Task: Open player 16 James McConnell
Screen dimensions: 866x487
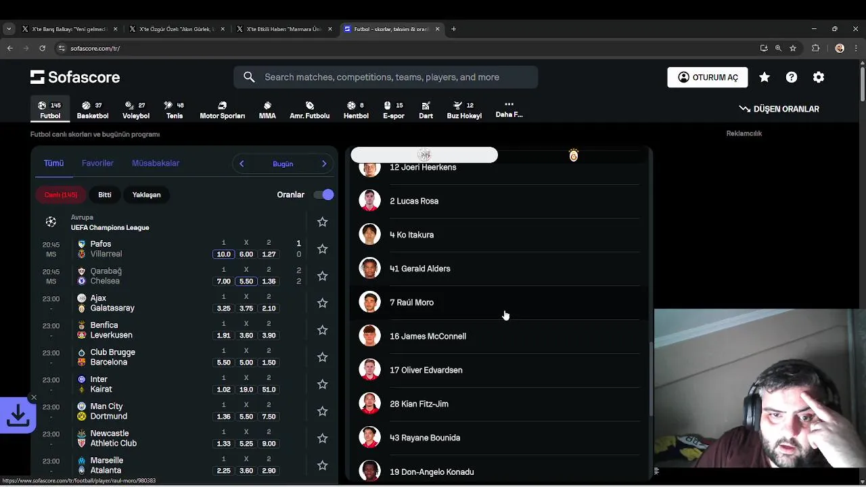Action: tap(499, 336)
